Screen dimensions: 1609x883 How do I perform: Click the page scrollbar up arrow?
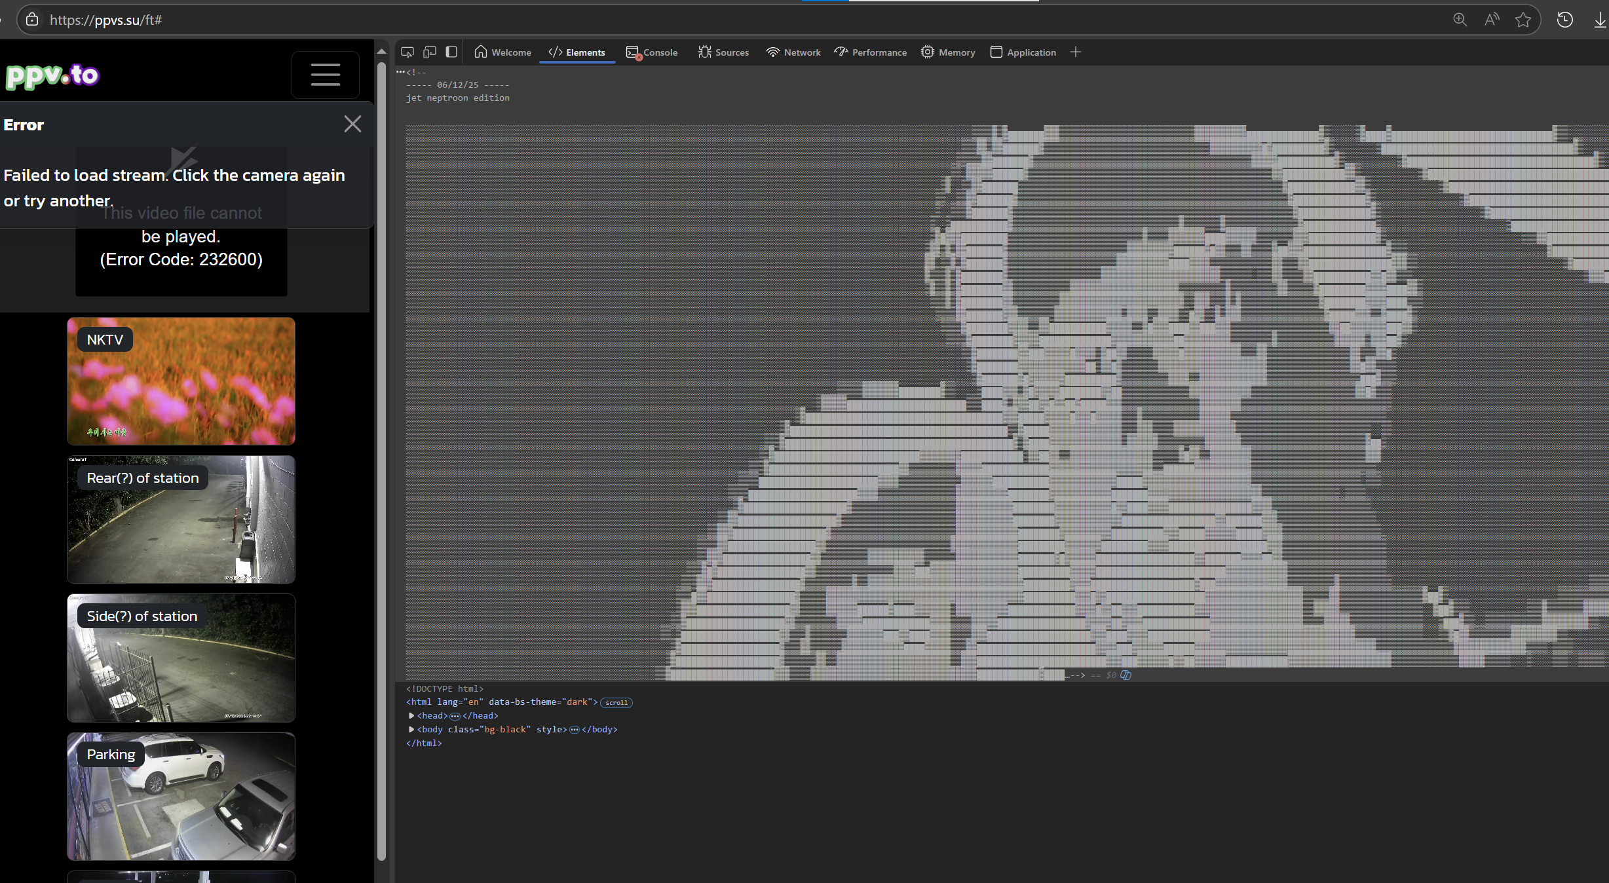381,51
